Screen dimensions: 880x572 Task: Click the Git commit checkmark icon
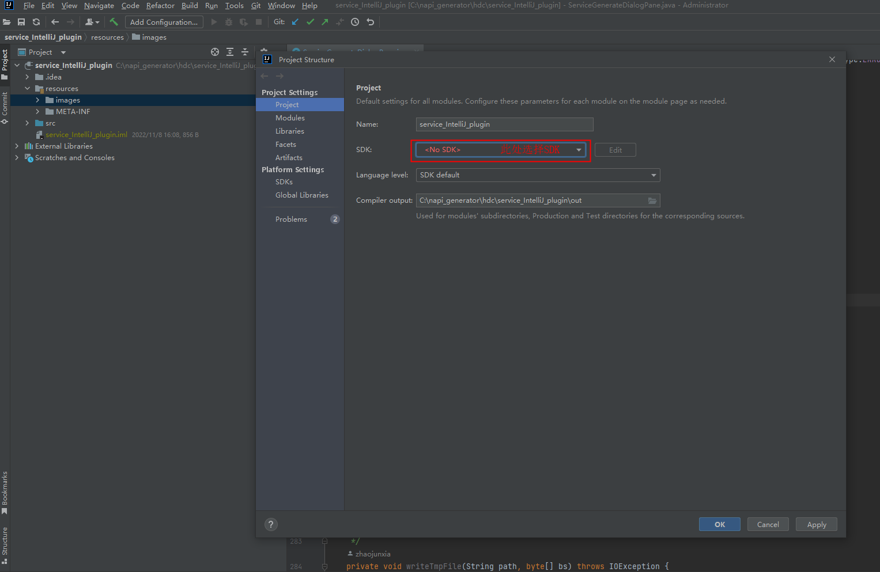point(310,22)
